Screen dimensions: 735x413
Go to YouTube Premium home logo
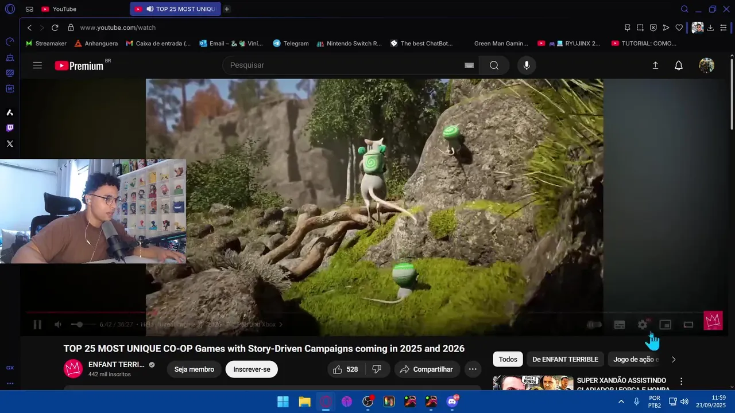79,66
